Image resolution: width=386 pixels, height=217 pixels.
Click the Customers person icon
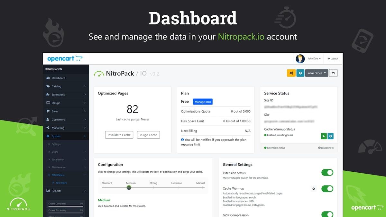coord(48,120)
